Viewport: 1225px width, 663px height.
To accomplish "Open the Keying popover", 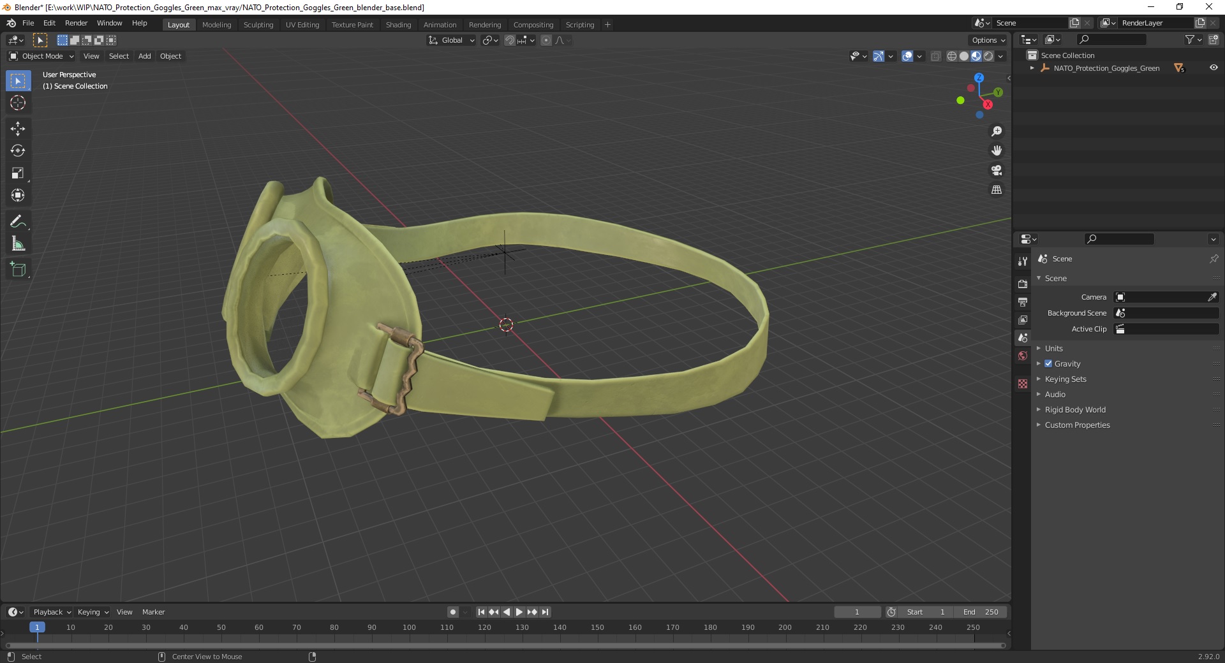I will (93, 612).
